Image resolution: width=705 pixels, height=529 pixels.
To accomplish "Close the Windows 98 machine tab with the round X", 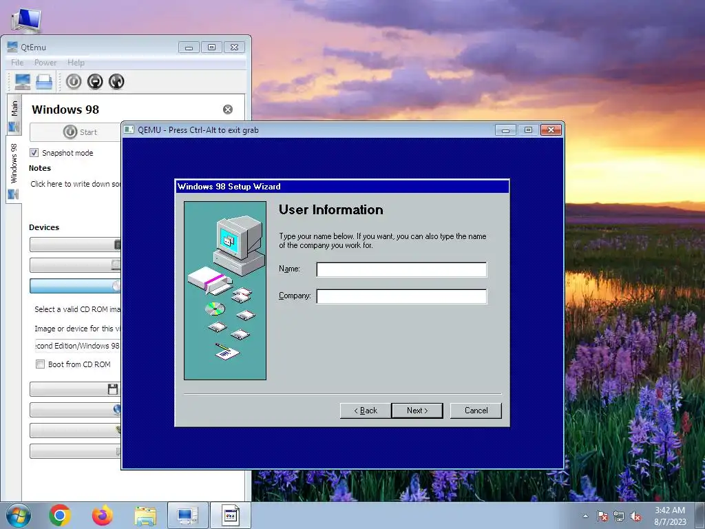I will [228, 110].
